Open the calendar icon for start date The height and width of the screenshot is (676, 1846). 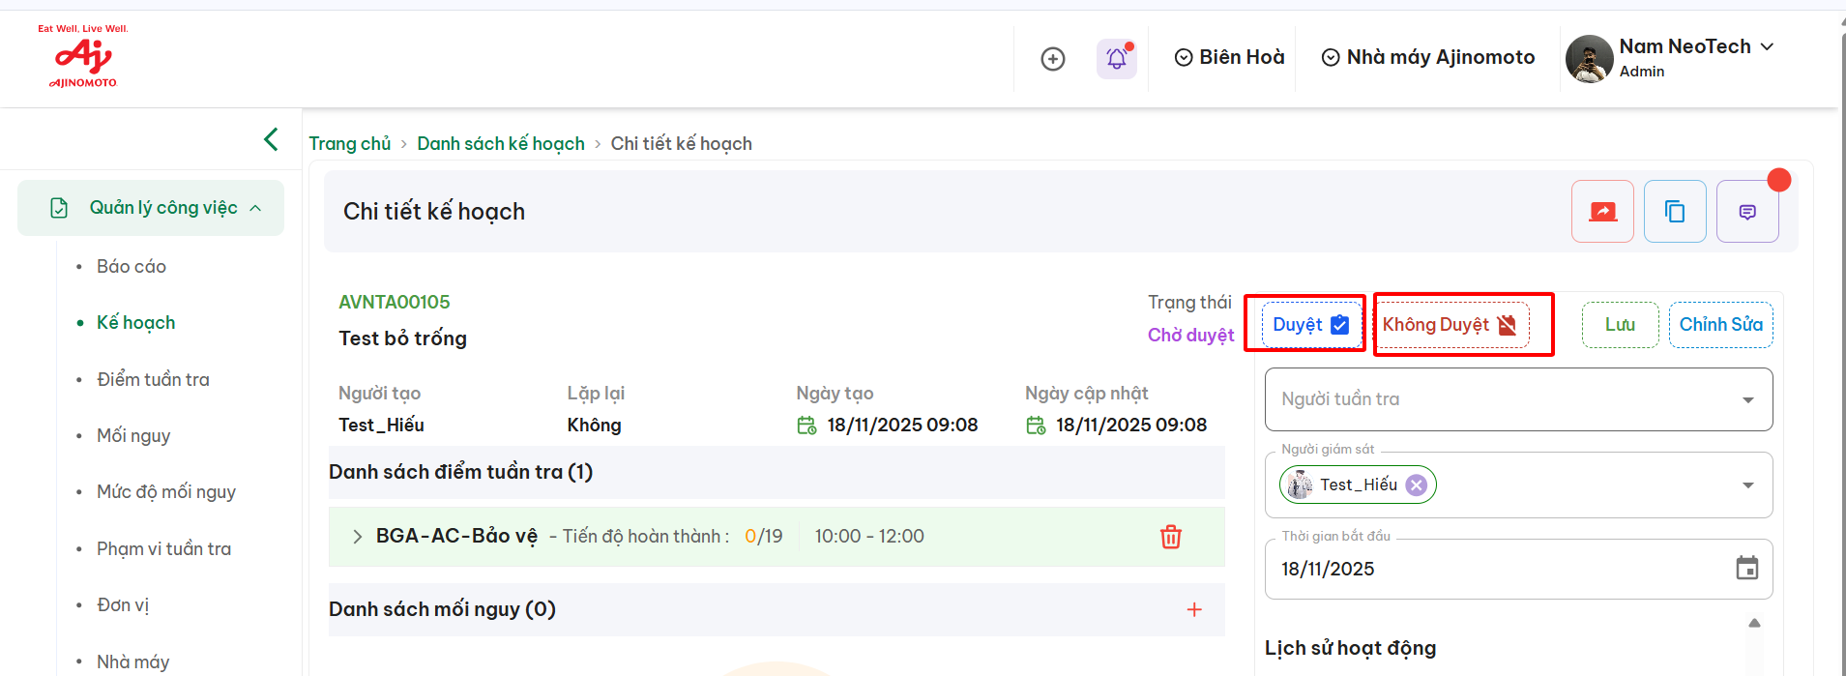click(x=1746, y=569)
